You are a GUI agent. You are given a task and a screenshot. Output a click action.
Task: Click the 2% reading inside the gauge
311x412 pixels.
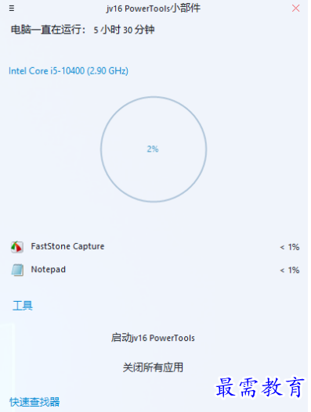point(153,149)
